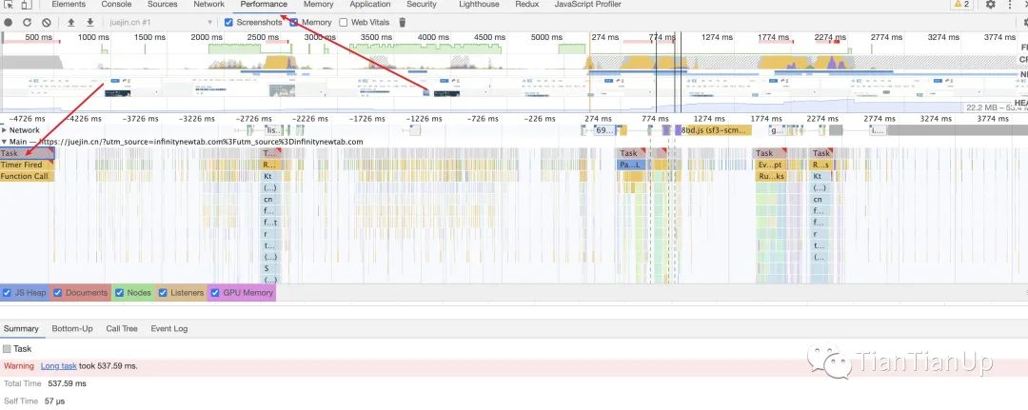Select the Performance tab
Screen dimensions: 1028x410
coord(264,4)
